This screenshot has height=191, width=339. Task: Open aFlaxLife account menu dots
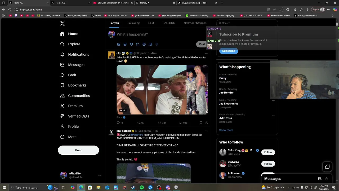click(100, 175)
